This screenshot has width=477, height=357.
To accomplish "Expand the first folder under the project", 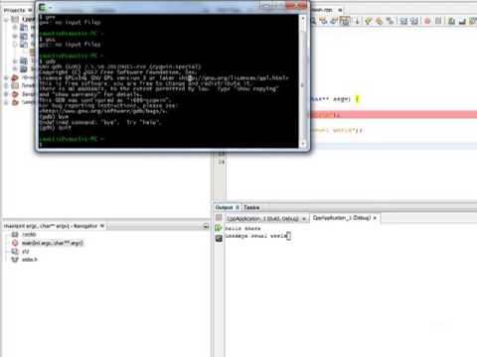I will (x=15, y=28).
